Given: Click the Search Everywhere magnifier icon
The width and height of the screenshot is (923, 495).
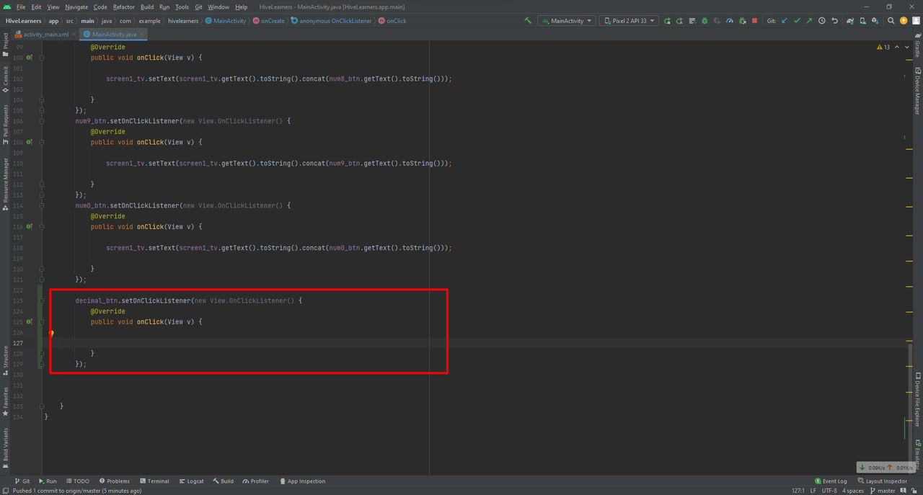Looking at the screenshot, I should (891, 21).
